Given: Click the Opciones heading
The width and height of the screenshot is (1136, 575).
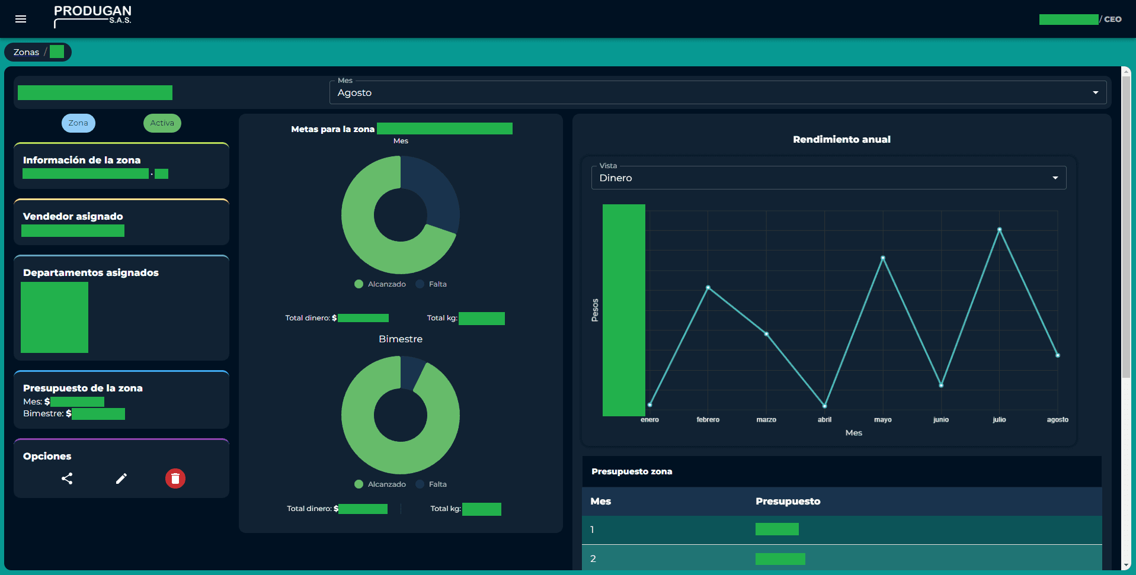Looking at the screenshot, I should pyautogui.click(x=47, y=456).
